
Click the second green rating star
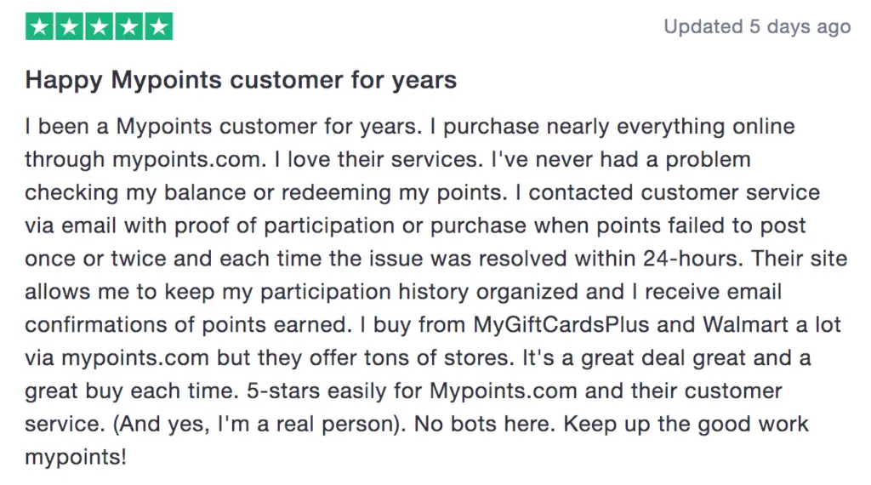(x=70, y=26)
